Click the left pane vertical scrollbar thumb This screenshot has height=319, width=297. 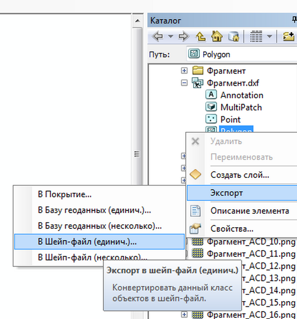pyautogui.click(x=137, y=106)
